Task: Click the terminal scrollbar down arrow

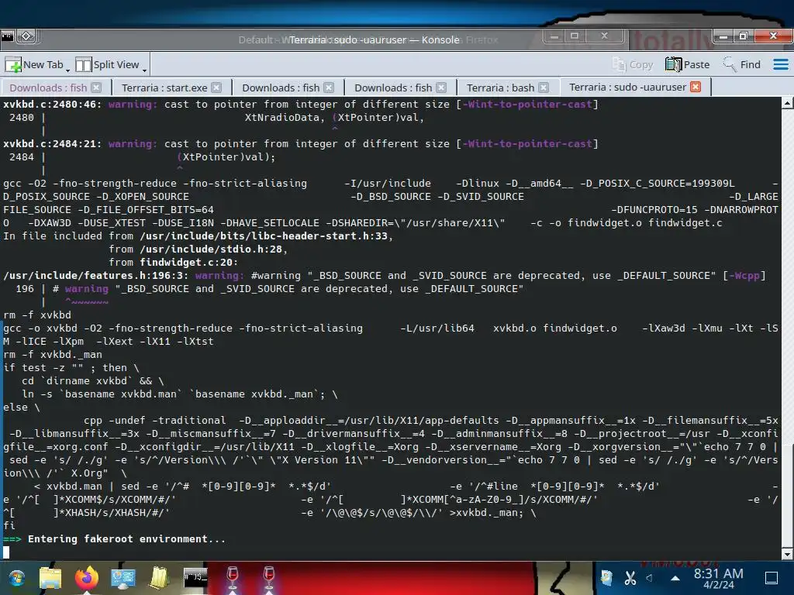Action: click(788, 555)
